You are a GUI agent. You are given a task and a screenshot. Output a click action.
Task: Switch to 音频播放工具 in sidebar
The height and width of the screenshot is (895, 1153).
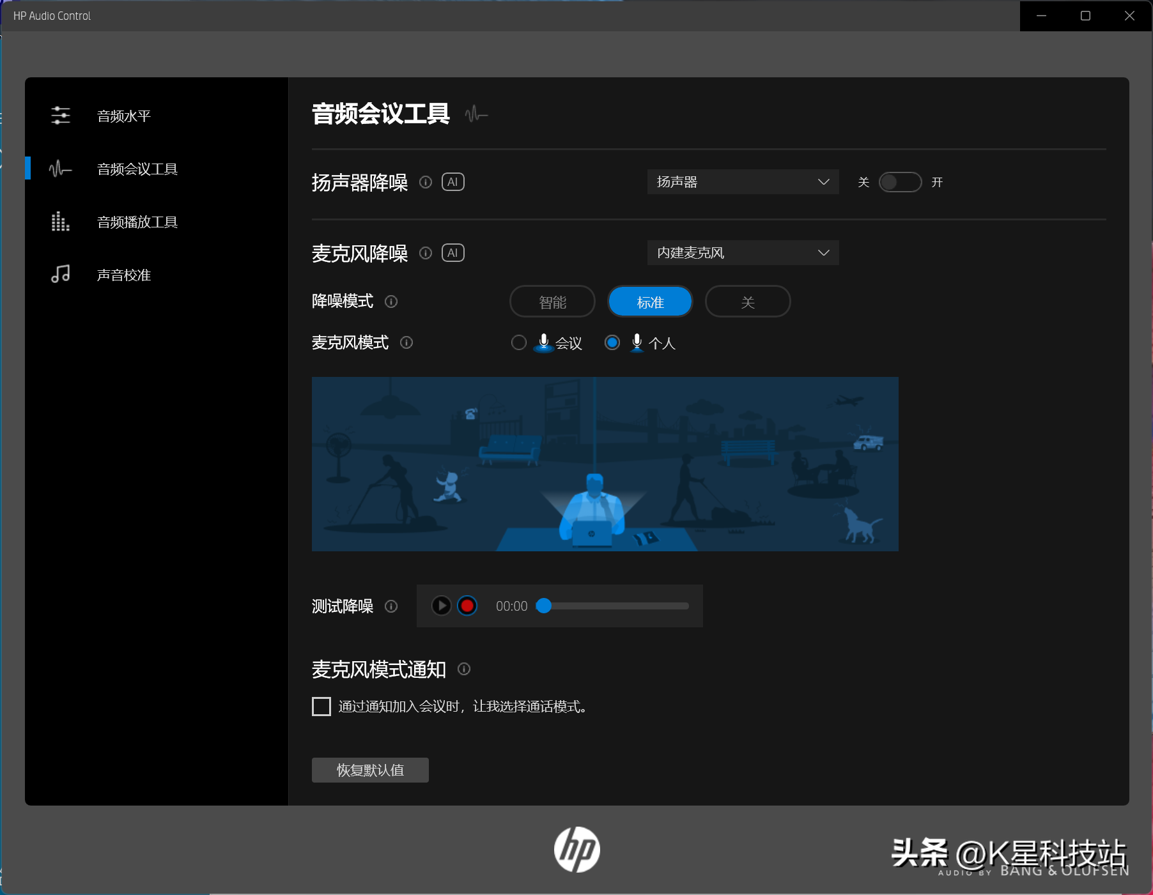click(x=137, y=222)
